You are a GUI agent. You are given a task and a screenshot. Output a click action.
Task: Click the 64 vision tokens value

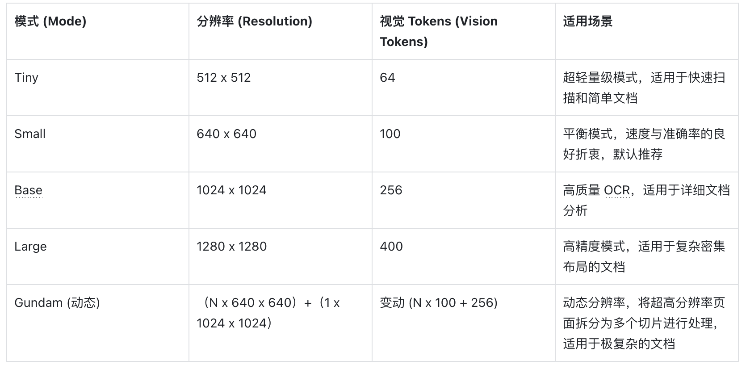pyautogui.click(x=387, y=78)
